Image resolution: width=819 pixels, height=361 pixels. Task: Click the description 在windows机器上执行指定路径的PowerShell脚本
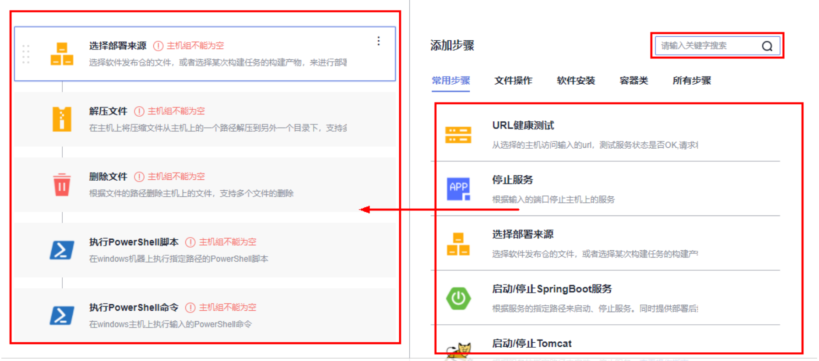pyautogui.click(x=179, y=259)
